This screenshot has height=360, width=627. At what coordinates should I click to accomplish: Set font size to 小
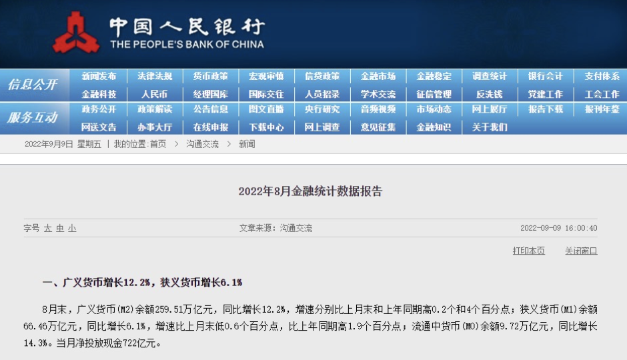(x=72, y=228)
